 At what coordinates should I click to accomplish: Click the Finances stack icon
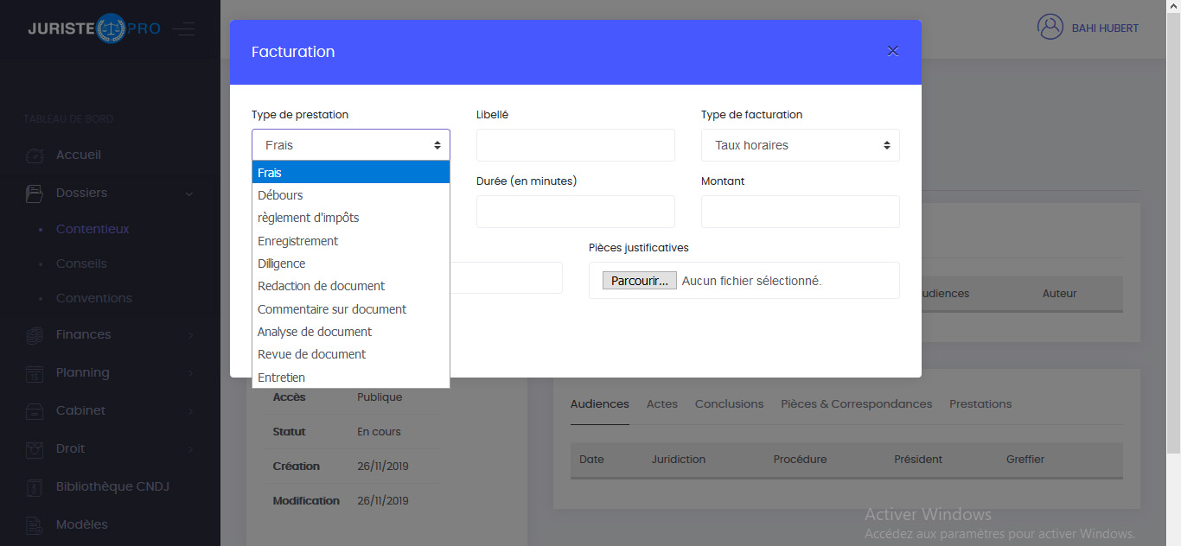coord(35,335)
